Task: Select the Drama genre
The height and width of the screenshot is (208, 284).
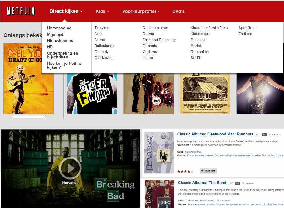Action: [x=148, y=34]
